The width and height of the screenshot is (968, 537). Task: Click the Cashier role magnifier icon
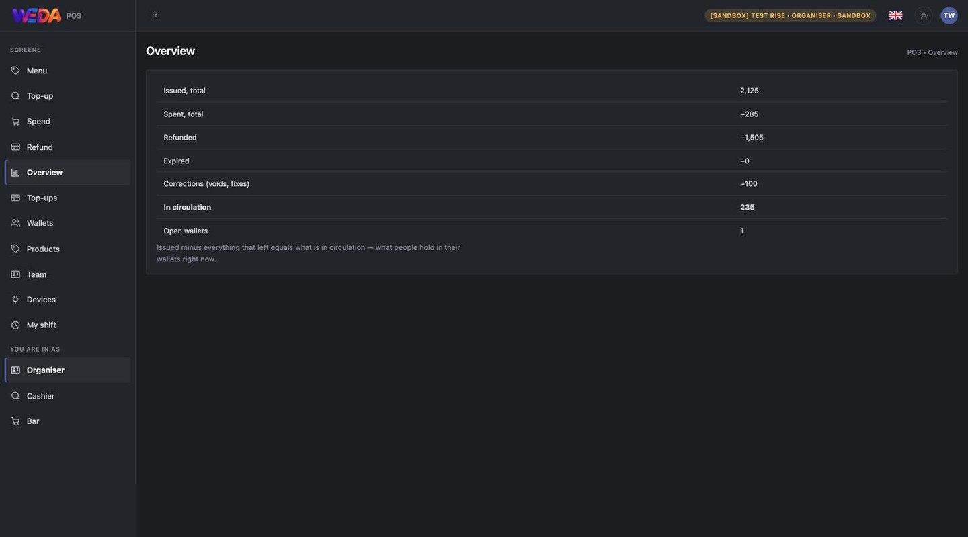(x=15, y=396)
